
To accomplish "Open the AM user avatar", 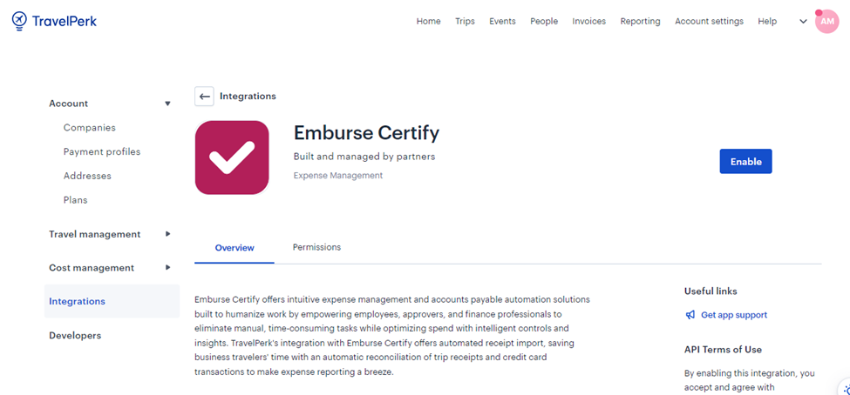I will coord(826,22).
